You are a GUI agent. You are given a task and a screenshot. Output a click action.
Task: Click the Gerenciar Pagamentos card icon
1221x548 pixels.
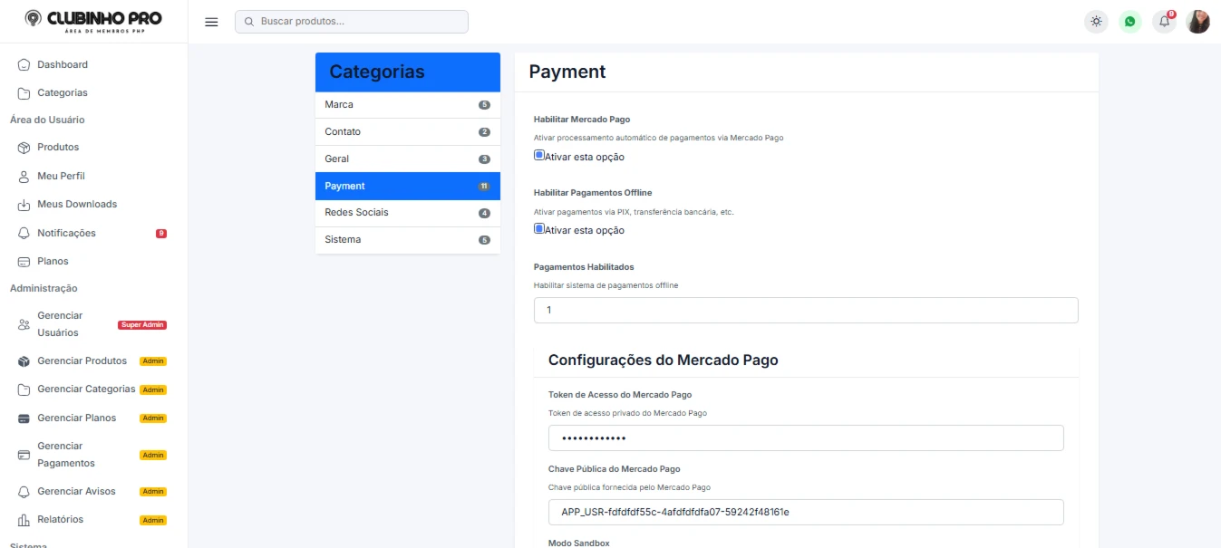click(24, 455)
